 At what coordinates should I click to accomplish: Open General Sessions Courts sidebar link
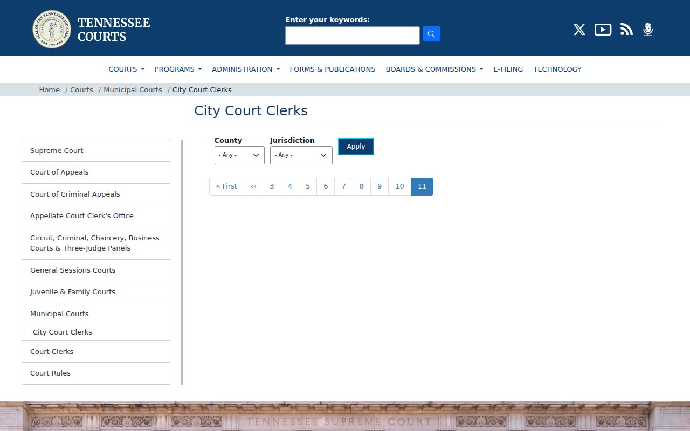96,270
